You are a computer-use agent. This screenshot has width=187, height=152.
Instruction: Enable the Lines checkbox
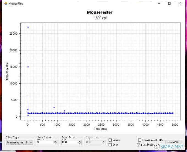[x=110, y=140]
